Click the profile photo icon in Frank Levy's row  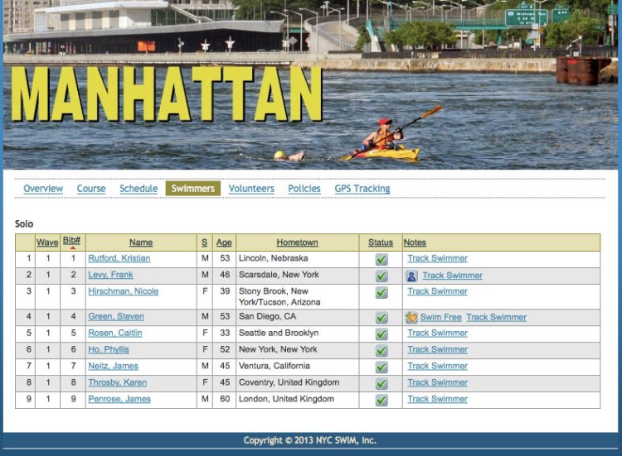tap(411, 276)
